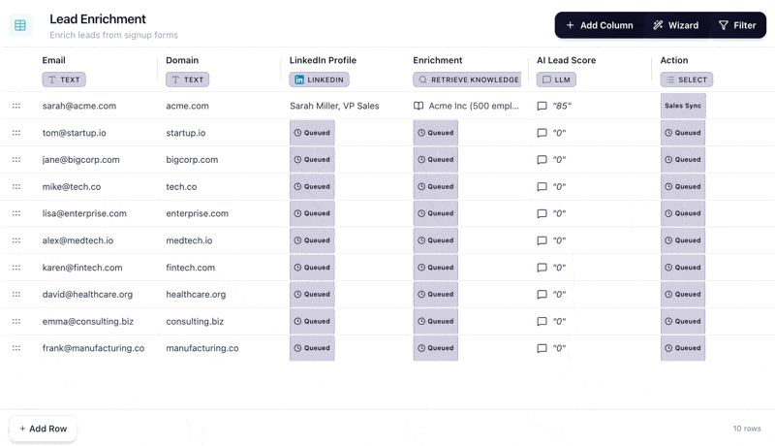Click the Retrieve Knowledge type badge
The width and height of the screenshot is (775, 446).
(x=466, y=80)
